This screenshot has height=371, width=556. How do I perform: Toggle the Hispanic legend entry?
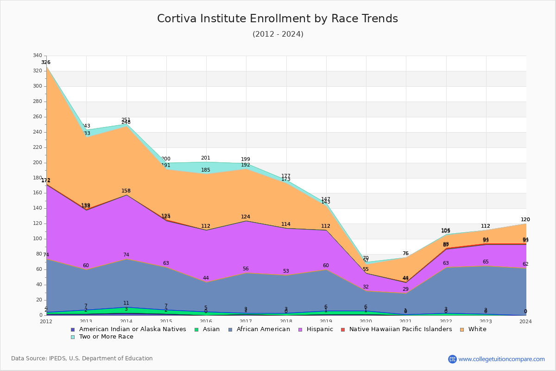coord(315,329)
